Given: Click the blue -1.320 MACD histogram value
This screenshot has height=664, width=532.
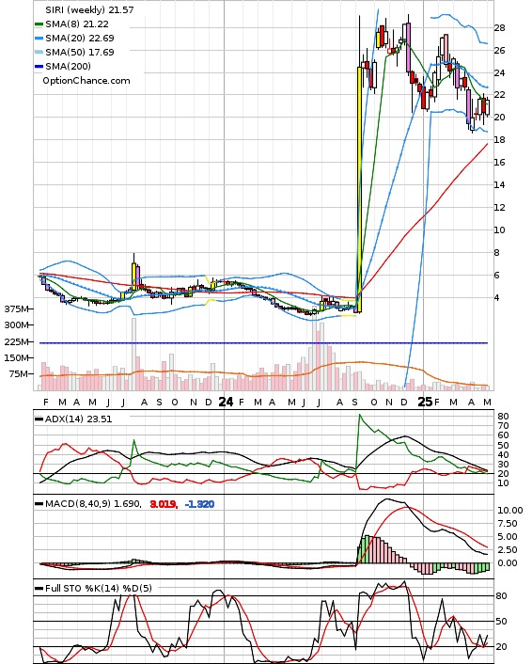Looking at the screenshot, I should point(200,504).
